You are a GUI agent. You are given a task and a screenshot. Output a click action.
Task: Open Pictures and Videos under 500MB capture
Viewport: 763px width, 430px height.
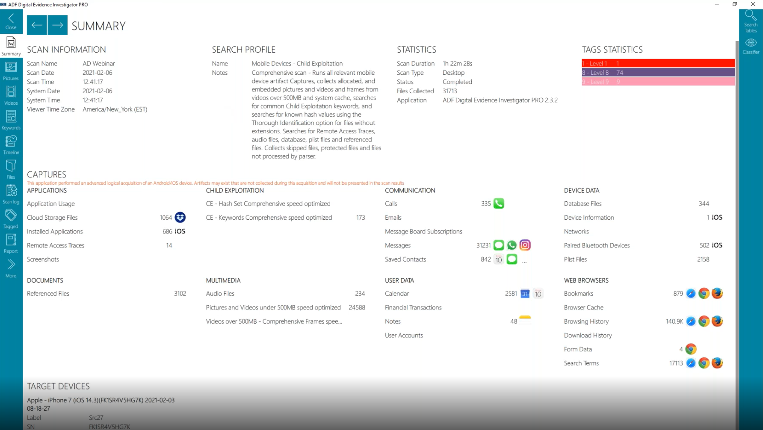(x=273, y=307)
